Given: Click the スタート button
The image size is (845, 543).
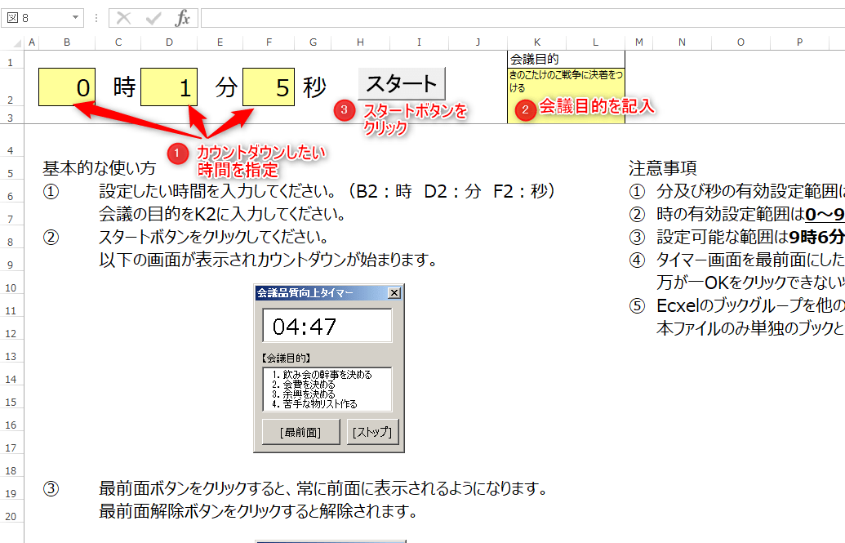Looking at the screenshot, I should pyautogui.click(x=402, y=82).
